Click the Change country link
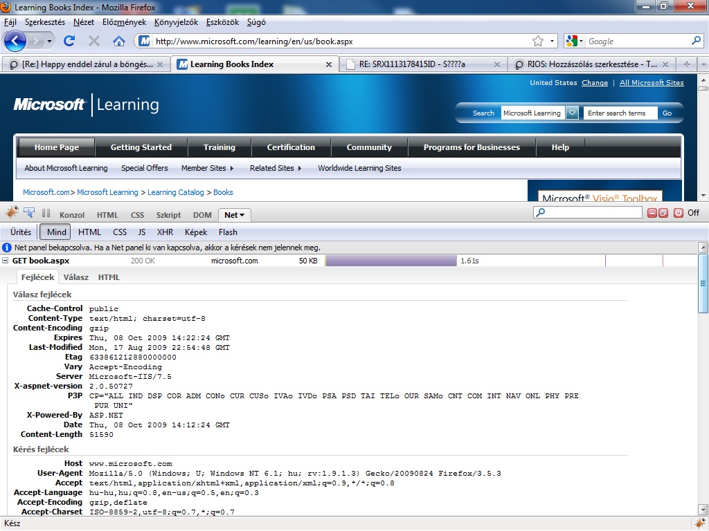This screenshot has height=531, width=709. coord(595,83)
